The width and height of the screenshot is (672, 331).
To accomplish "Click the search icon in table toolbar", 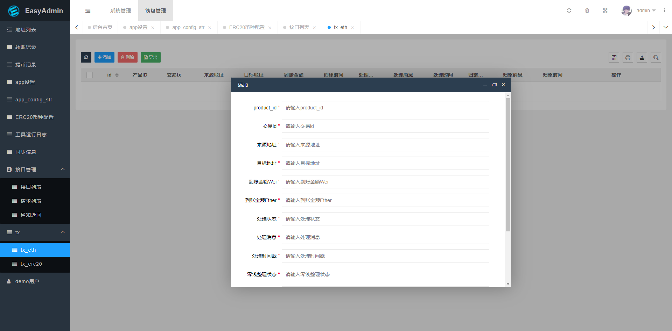I will click(x=656, y=57).
